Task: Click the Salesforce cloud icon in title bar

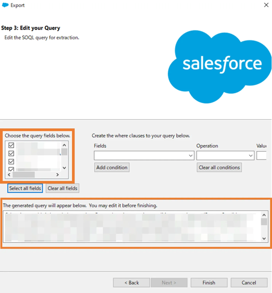Action: click(x=5, y=5)
